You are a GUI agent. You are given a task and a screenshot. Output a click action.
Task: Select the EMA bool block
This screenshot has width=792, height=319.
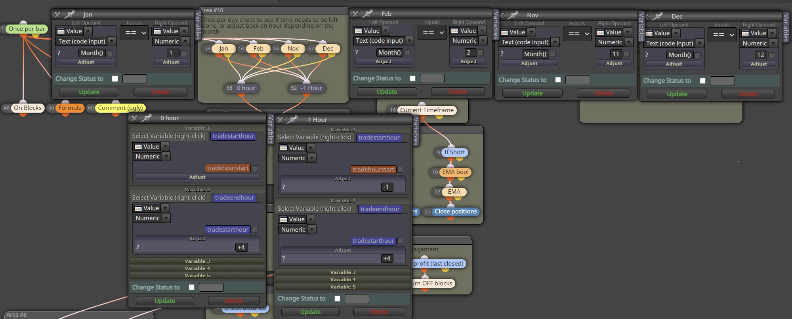(455, 172)
